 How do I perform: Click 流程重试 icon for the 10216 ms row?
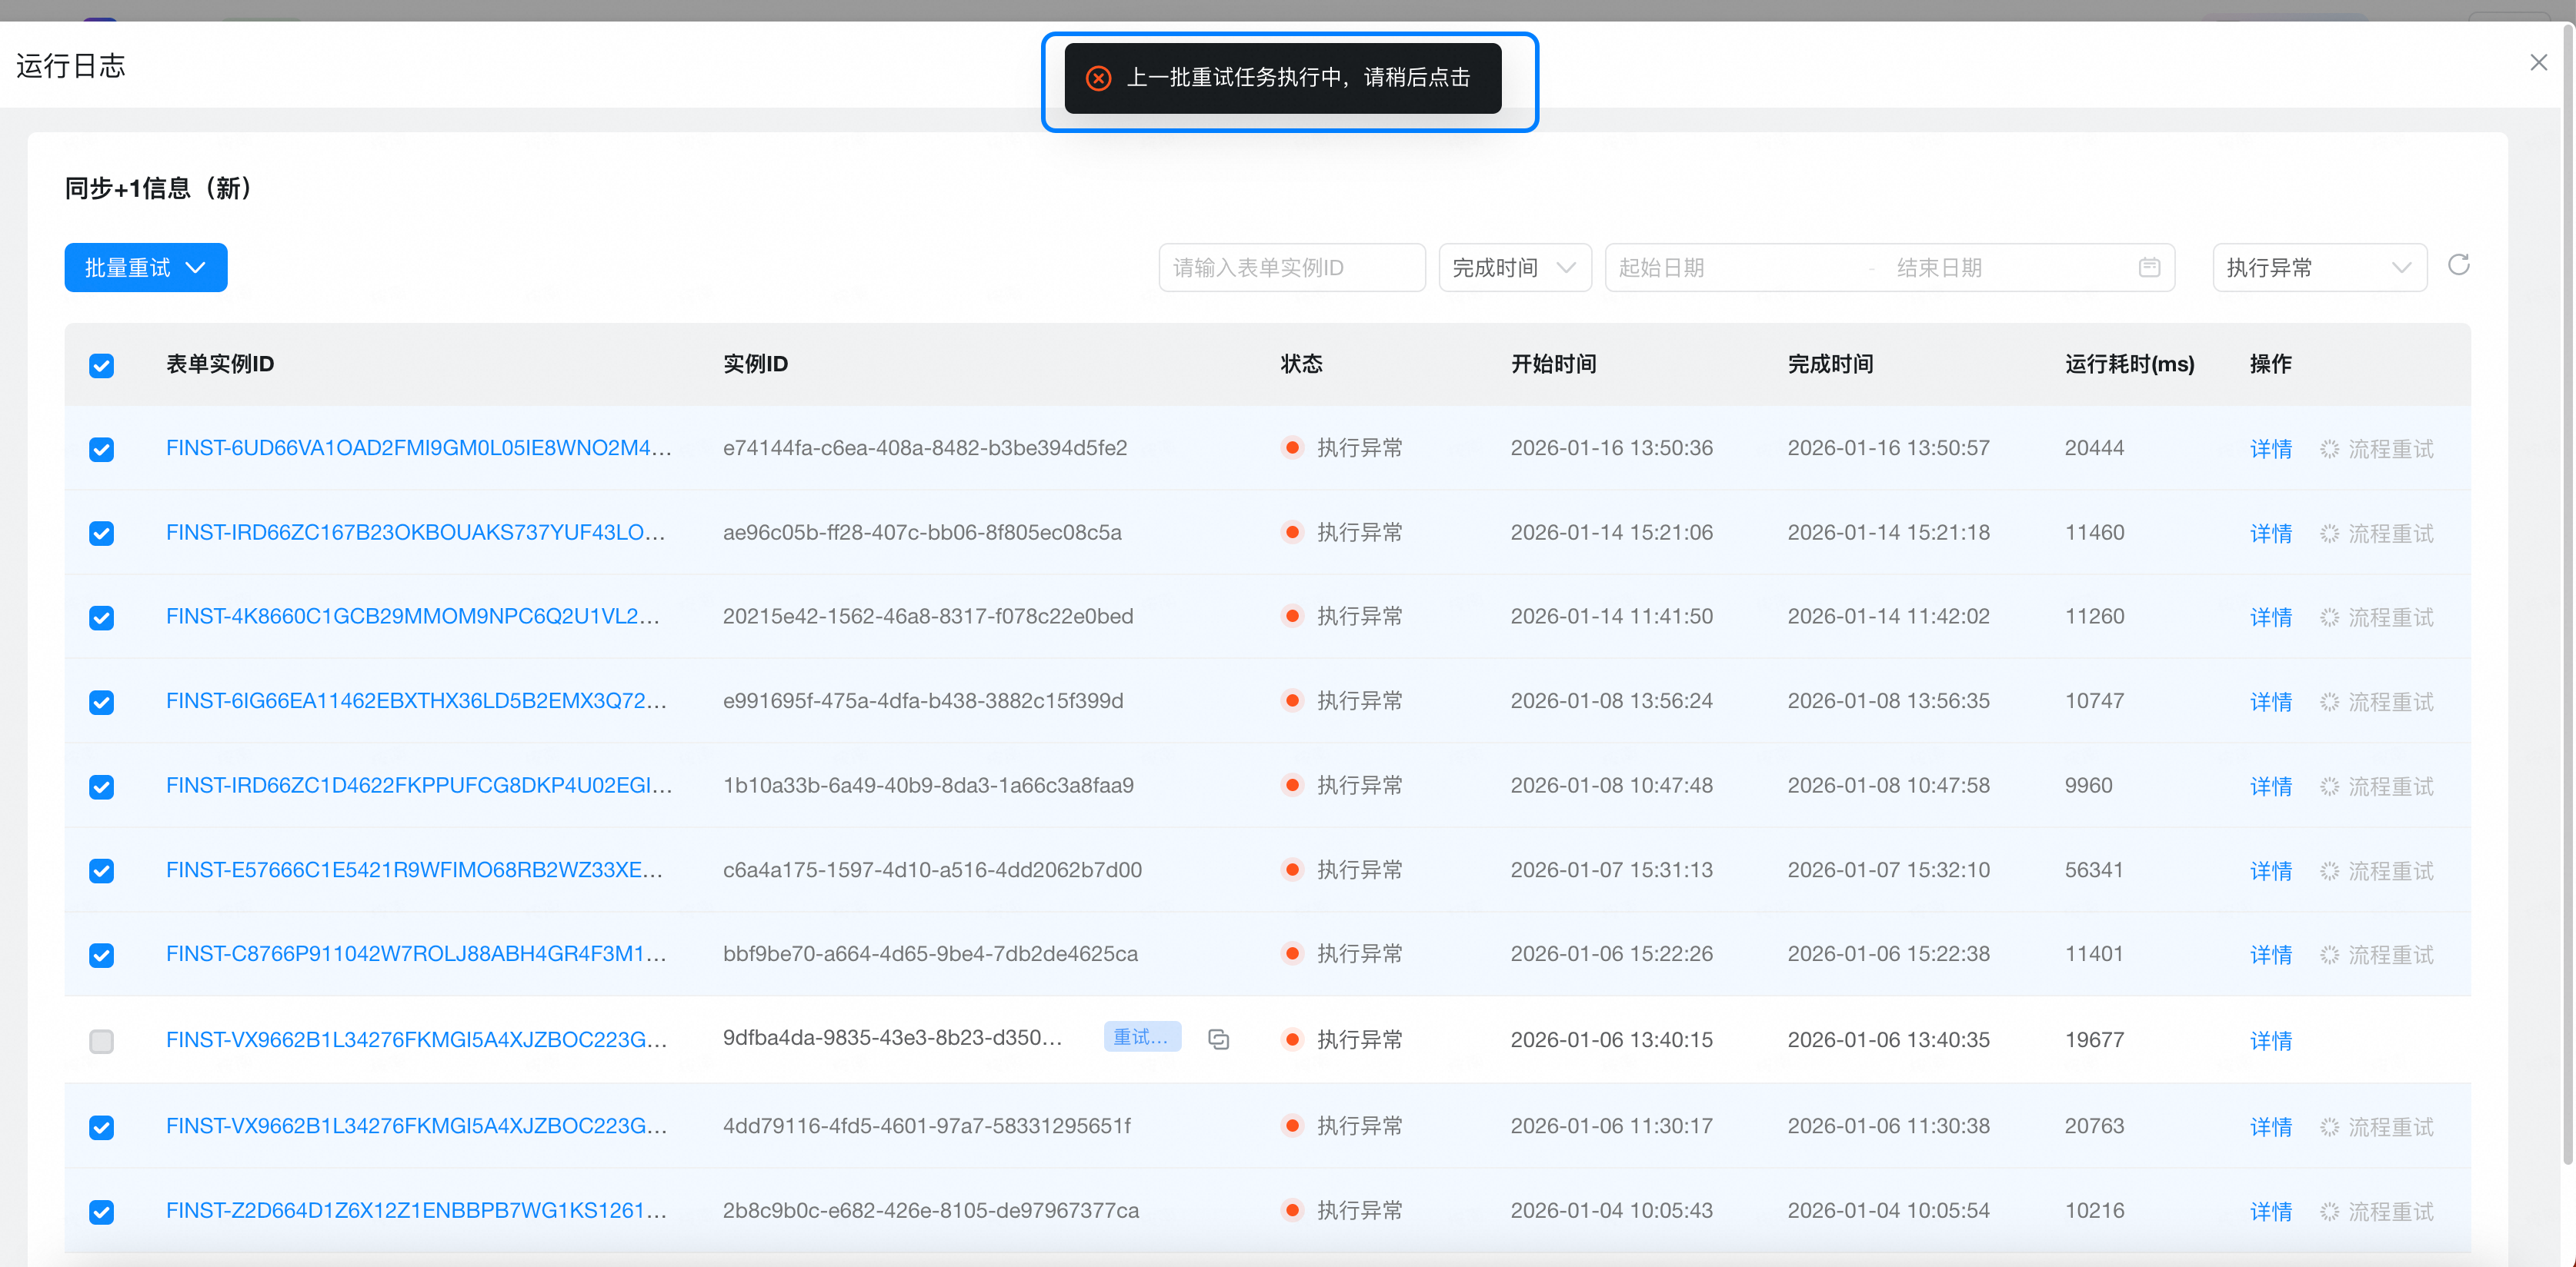pos(2329,1211)
